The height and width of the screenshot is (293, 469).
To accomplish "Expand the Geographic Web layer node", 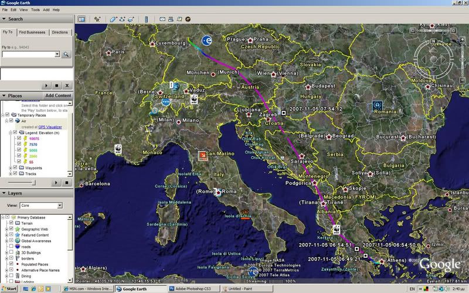I will tap(6, 229).
